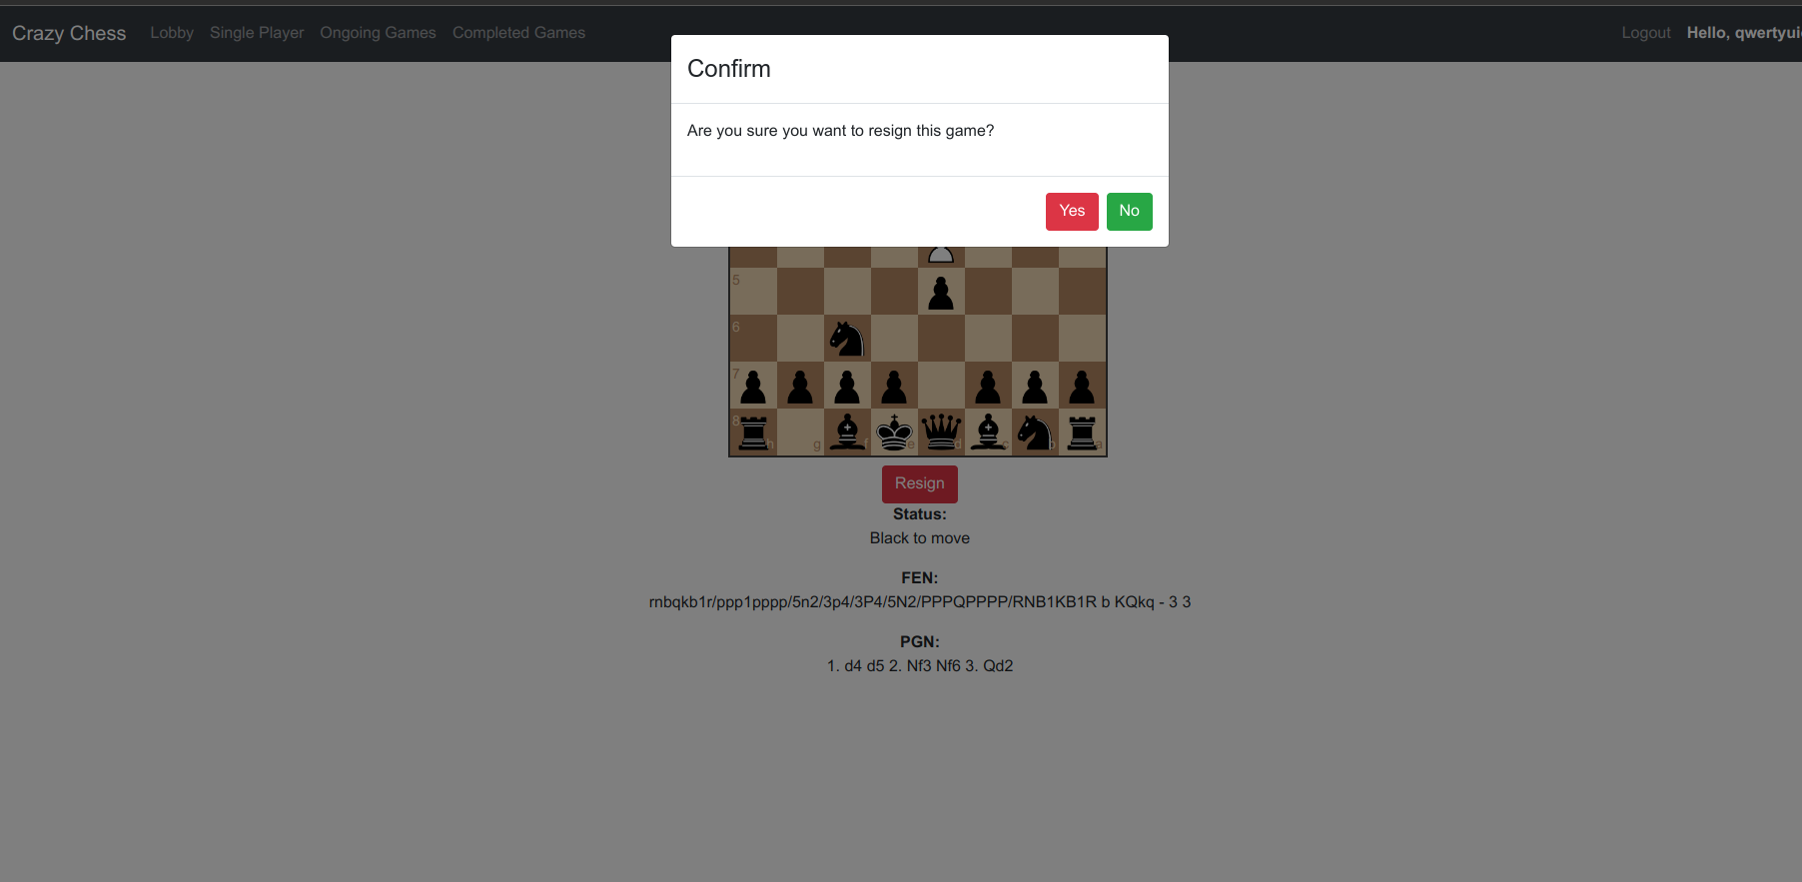Screen dimensions: 1802x882
Task: Confirm resignation with the red Yes button
Action: pyautogui.click(x=1072, y=211)
